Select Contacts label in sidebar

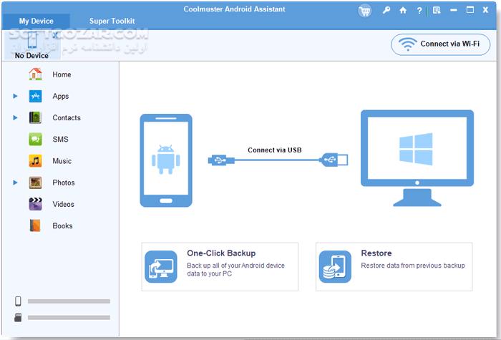coord(67,117)
